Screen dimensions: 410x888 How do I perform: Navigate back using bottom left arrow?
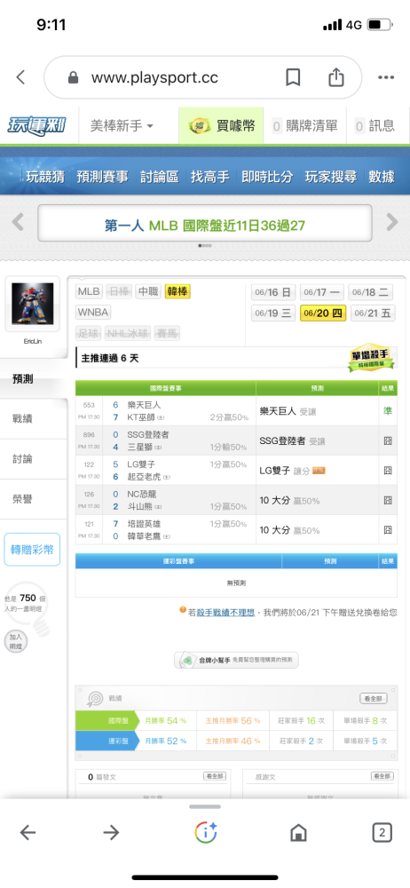(x=28, y=832)
